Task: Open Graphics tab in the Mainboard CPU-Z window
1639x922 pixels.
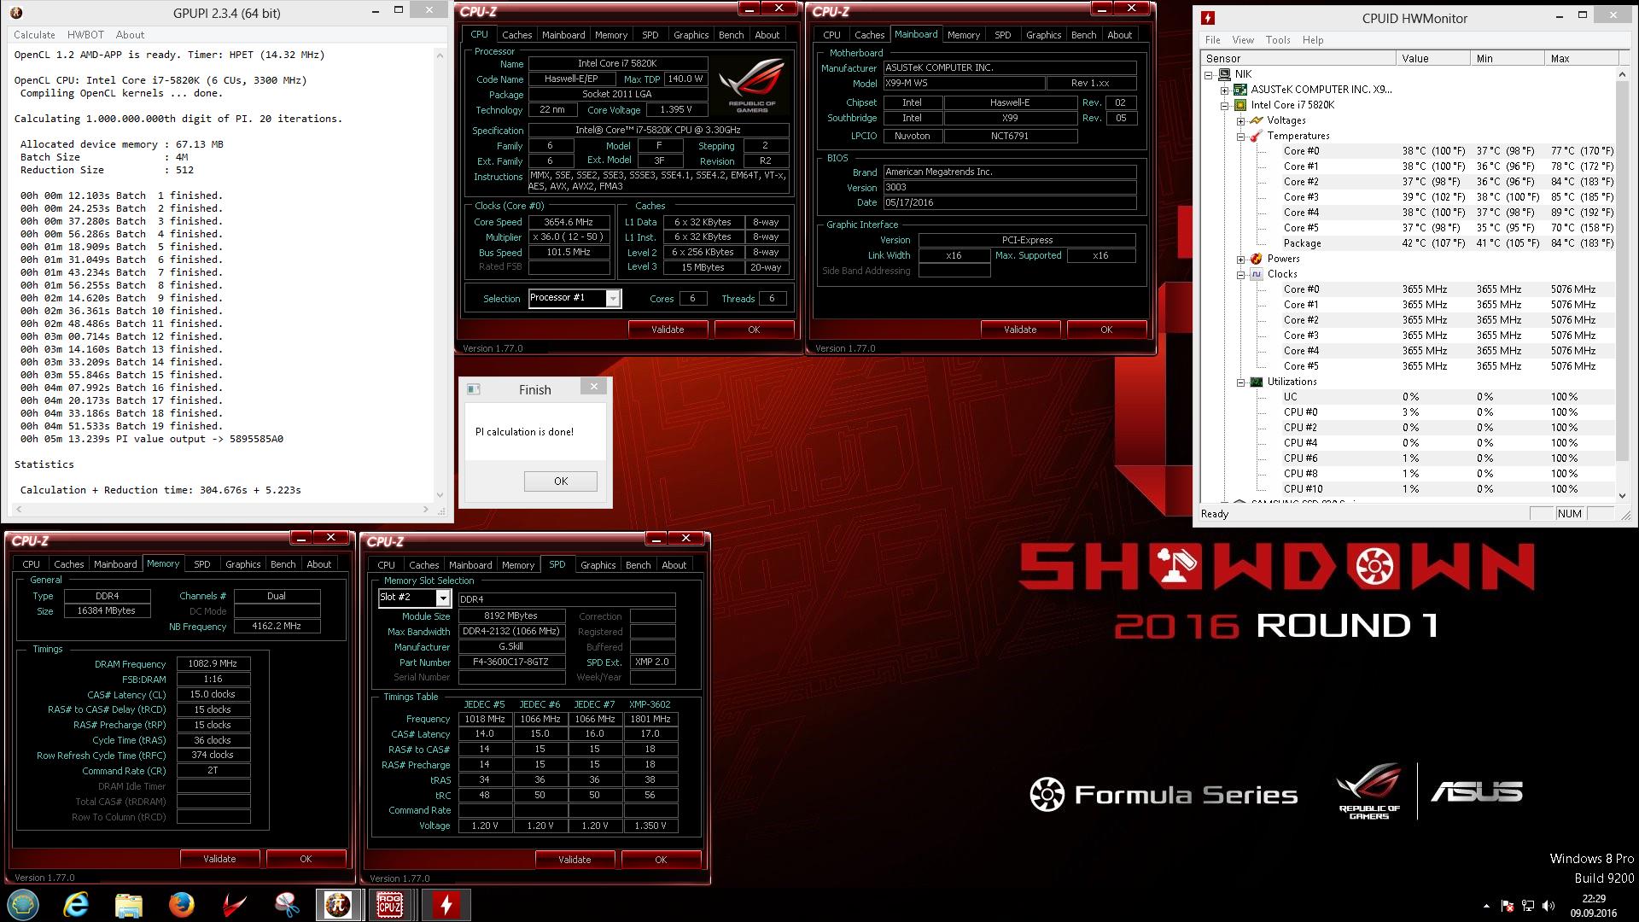Action: (x=1043, y=35)
